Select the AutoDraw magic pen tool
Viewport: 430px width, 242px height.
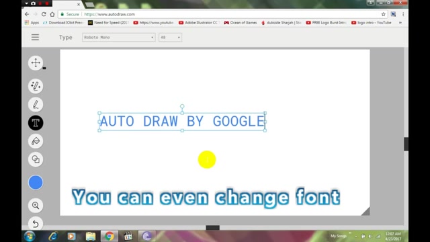point(36,86)
